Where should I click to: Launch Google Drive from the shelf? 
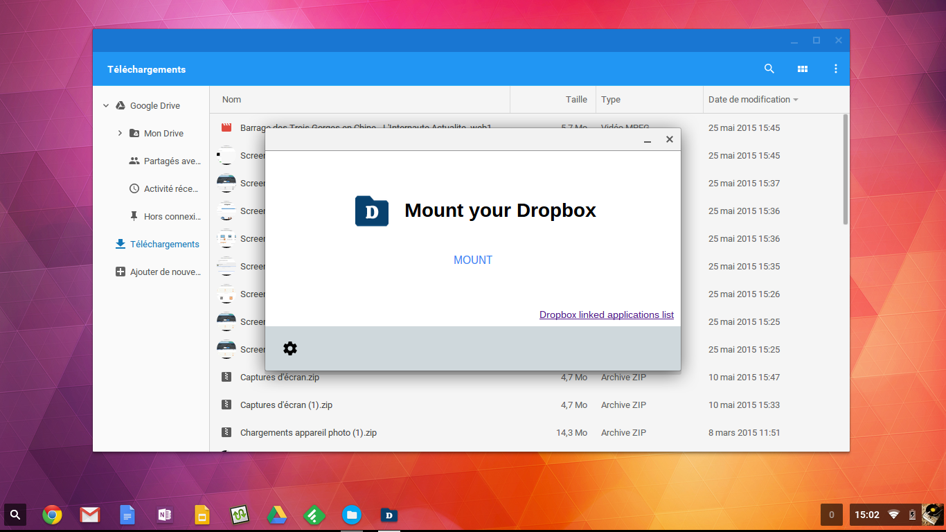coord(277,515)
